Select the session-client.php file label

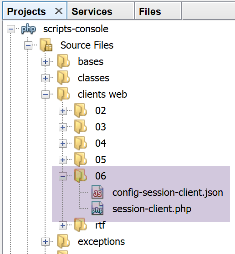pos(152,209)
